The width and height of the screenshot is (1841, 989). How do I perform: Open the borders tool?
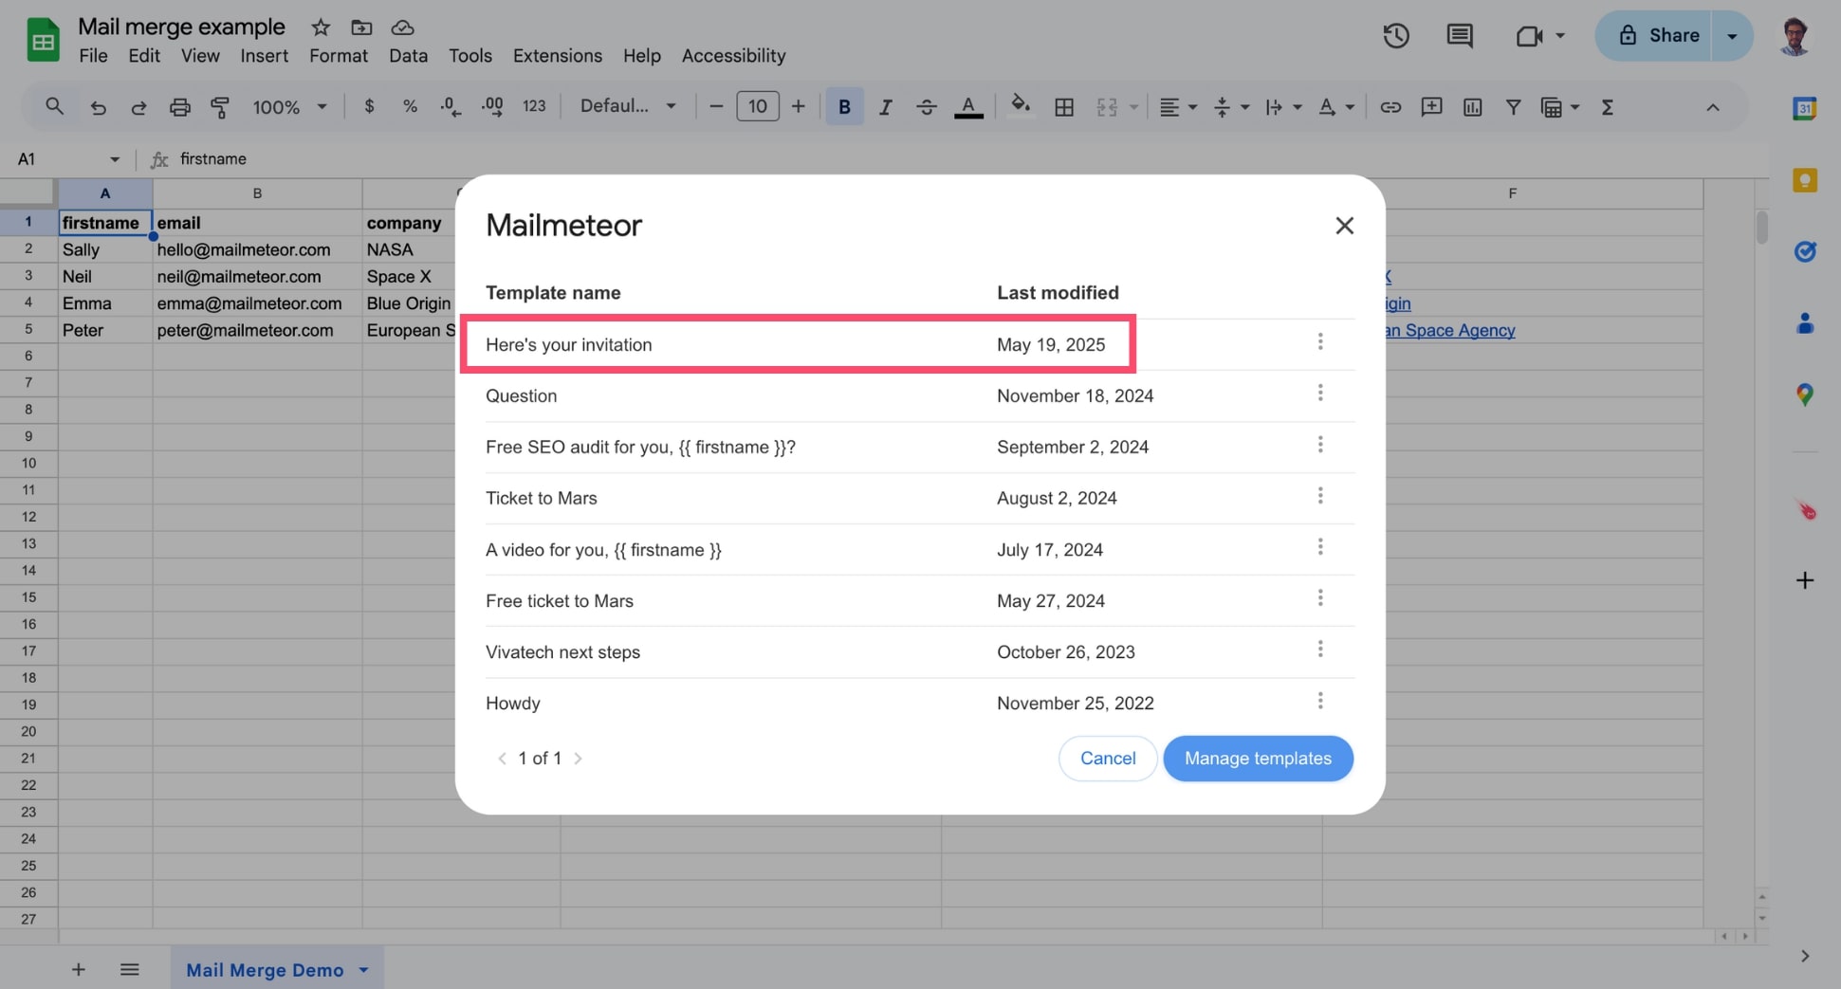[x=1064, y=107]
